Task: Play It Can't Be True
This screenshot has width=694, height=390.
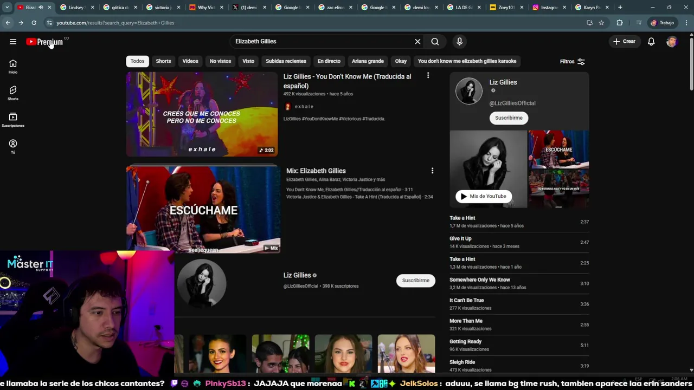Action: [x=519, y=304]
